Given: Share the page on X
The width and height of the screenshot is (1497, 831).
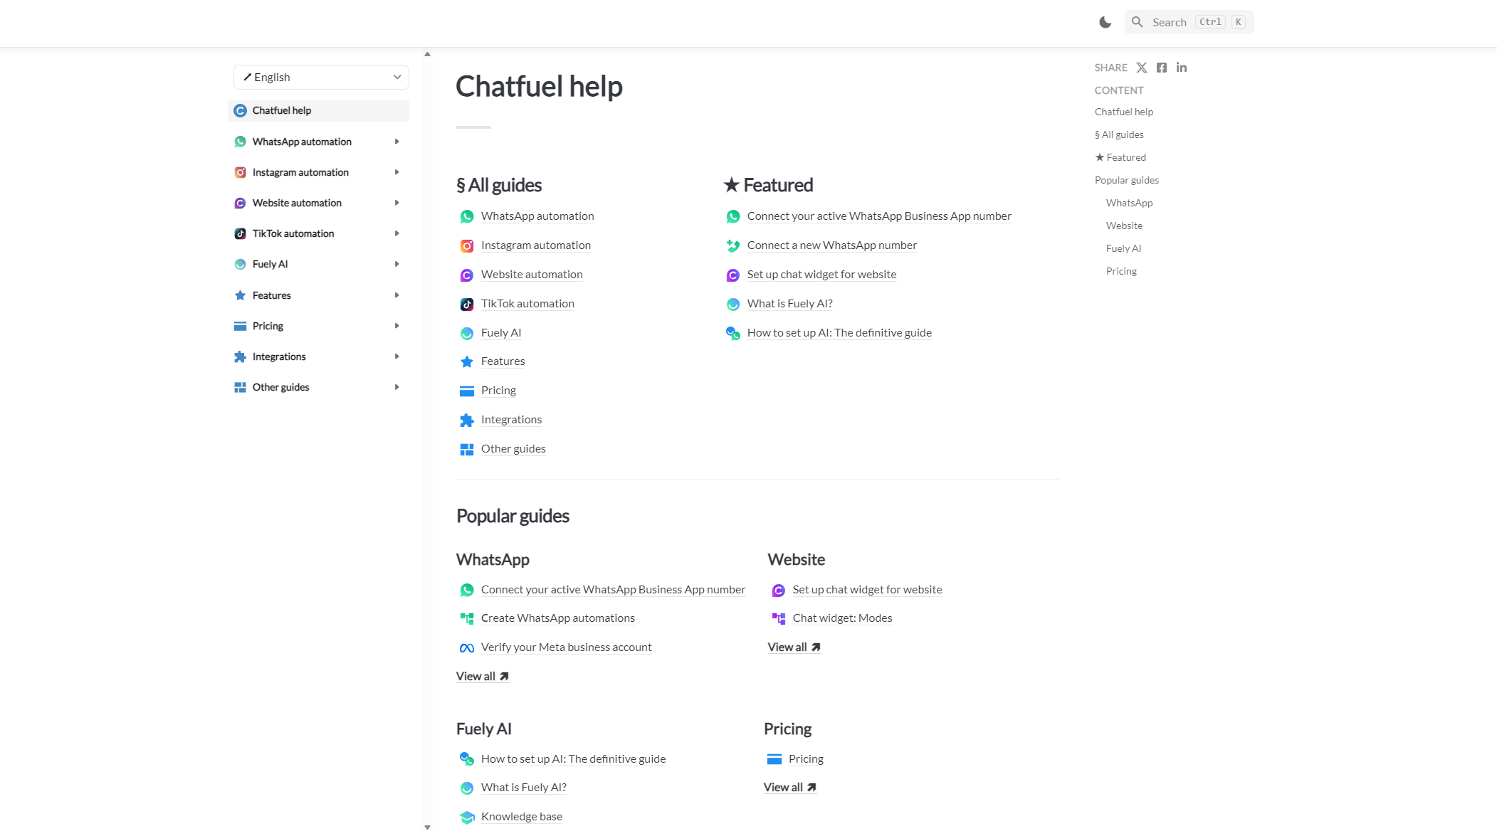Looking at the screenshot, I should point(1142,67).
